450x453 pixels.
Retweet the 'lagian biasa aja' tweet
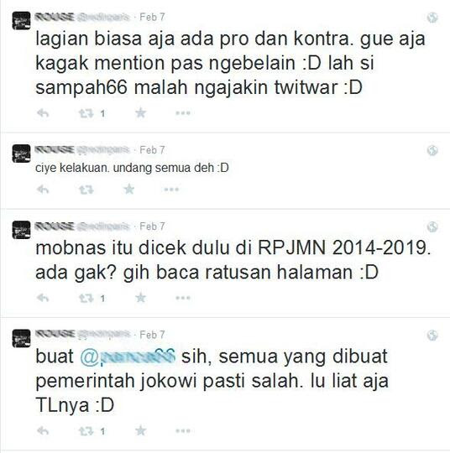86,113
